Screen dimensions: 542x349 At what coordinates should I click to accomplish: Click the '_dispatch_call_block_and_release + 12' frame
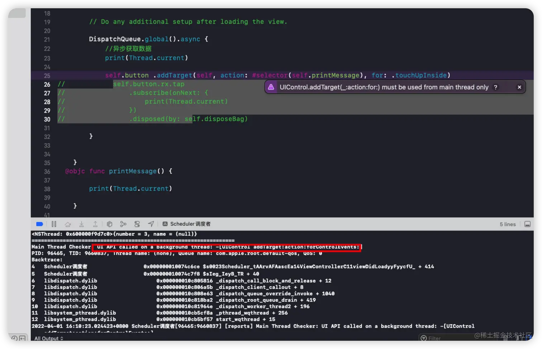coord(274,281)
